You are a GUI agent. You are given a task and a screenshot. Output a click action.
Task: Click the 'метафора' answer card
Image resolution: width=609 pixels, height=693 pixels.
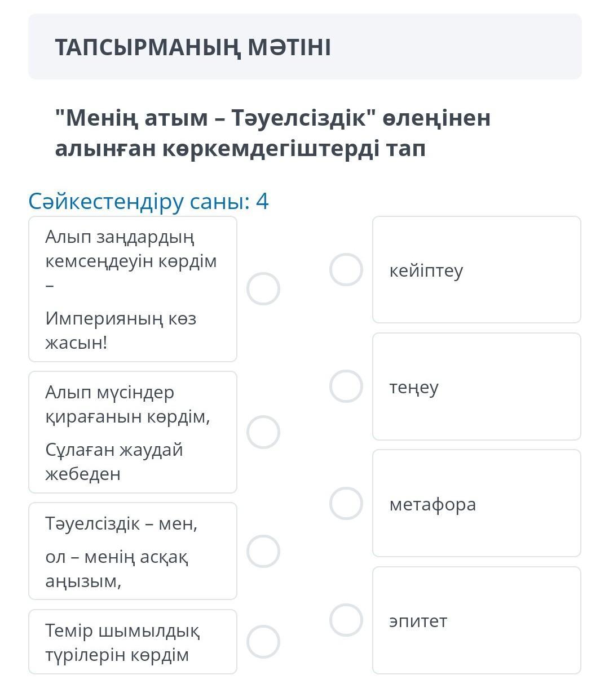[476, 503]
